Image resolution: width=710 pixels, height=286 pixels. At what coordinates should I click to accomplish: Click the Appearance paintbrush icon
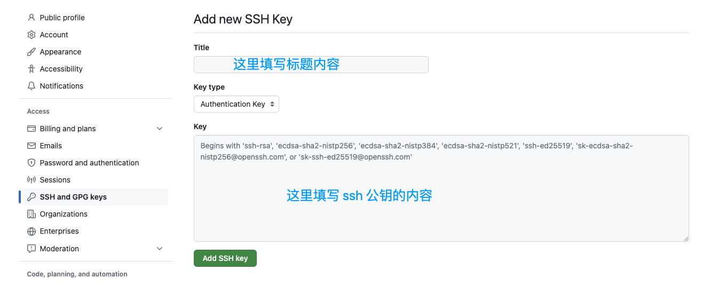[x=31, y=52]
